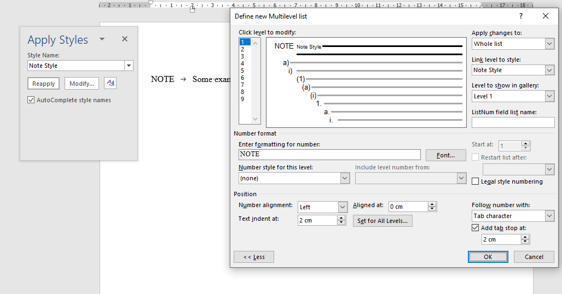
Task: Select level 4 in the level list
Action: coord(245,63)
